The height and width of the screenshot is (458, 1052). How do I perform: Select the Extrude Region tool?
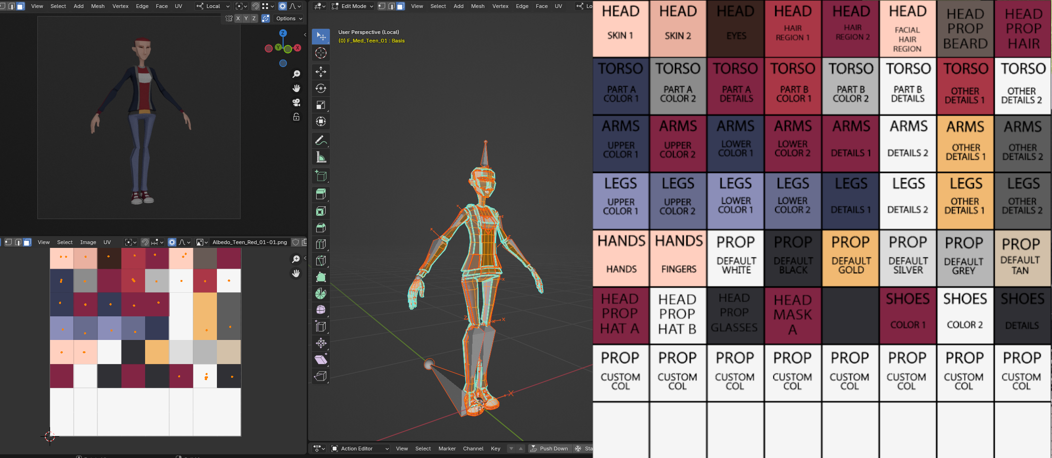pos(321,194)
